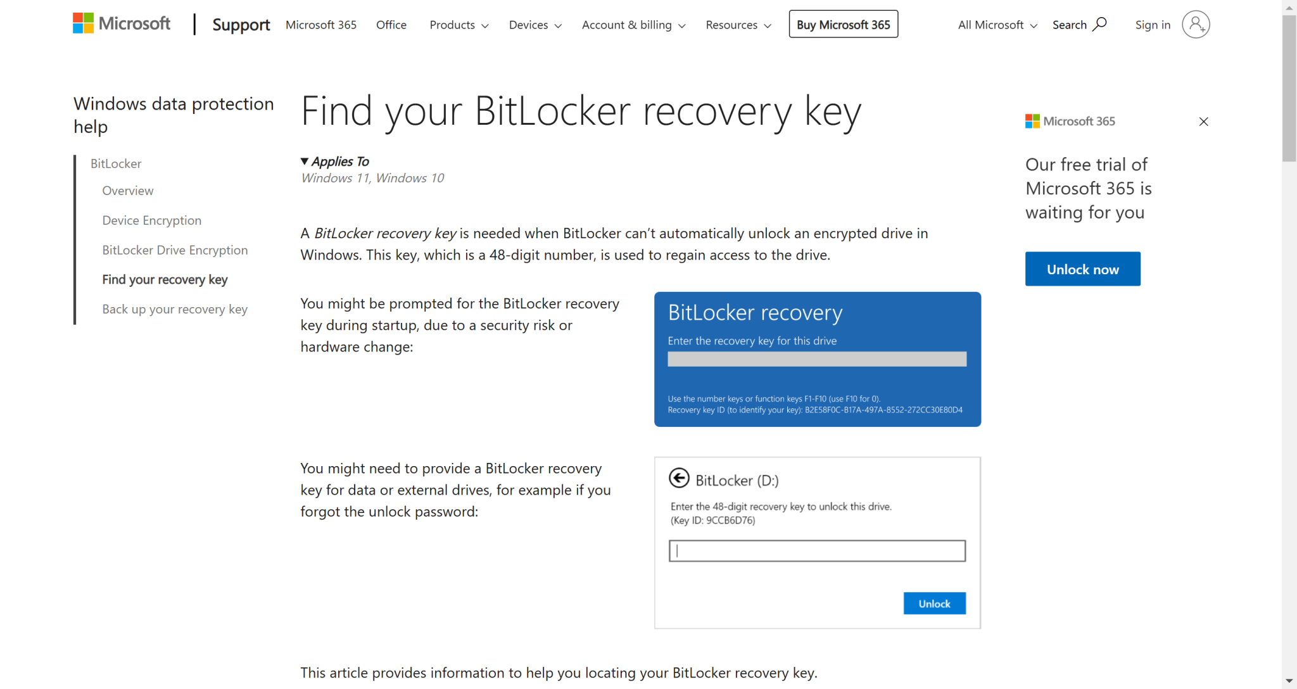
Task: Open the Devices menu
Action: coord(534,25)
